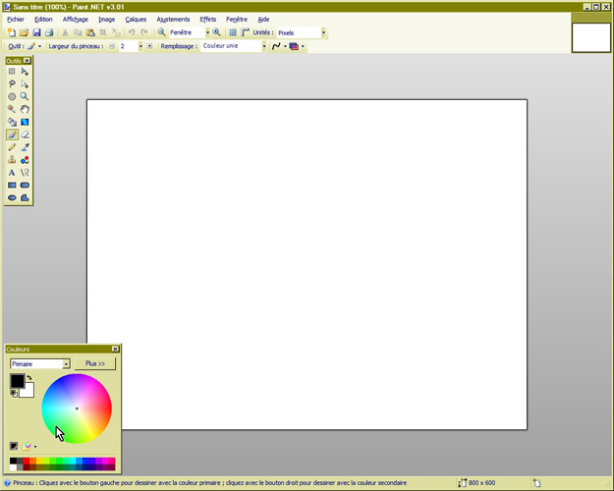Viewport: 614px width, 491px height.
Task: Select the Ellipse shape tool
Action: [12, 196]
